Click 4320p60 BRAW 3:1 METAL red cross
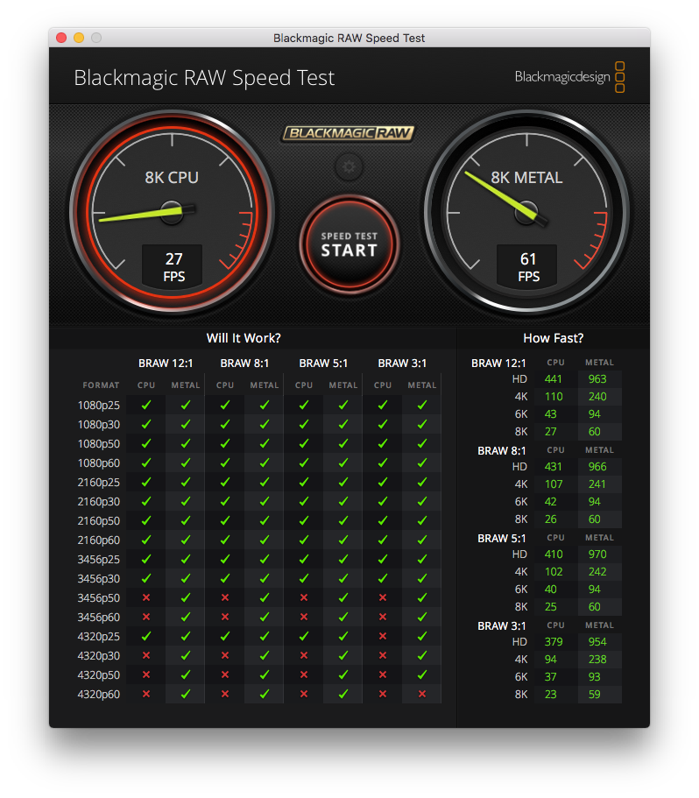The height and width of the screenshot is (798, 699). 422,694
